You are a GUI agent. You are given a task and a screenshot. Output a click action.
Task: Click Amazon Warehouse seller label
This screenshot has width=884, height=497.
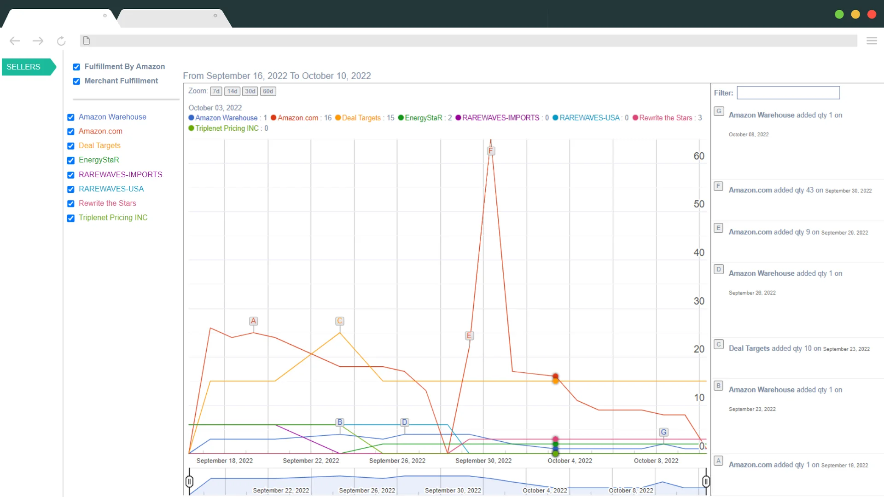[112, 116]
